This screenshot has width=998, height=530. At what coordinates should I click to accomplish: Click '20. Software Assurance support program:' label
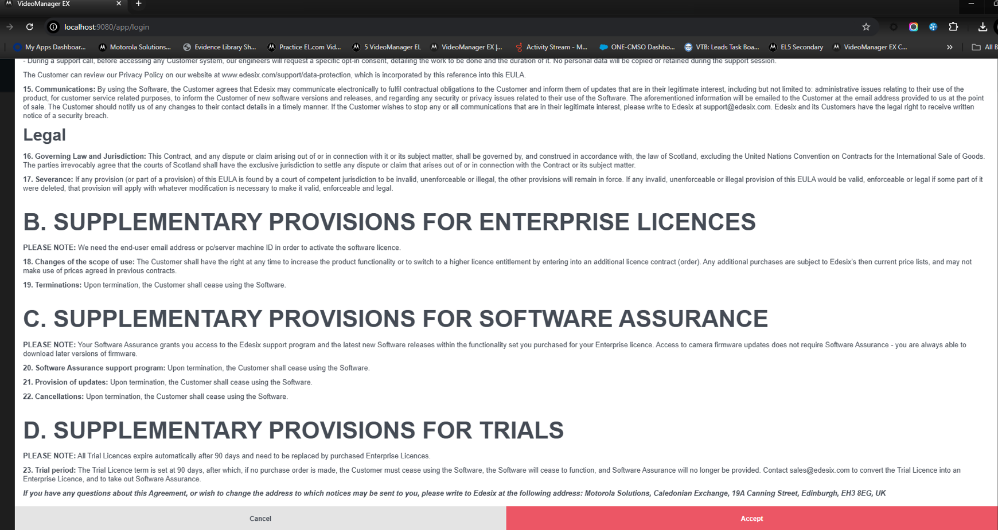tap(94, 368)
